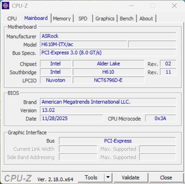Click Chipset vendor field Intel
Viewport: 185px width, 184px height.
pos(56,64)
